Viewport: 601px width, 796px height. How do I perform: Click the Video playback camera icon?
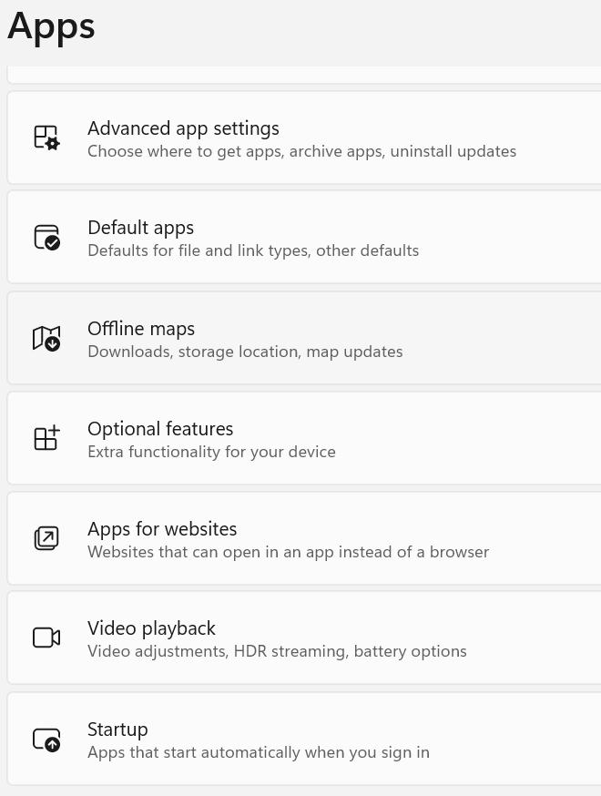[x=46, y=638]
